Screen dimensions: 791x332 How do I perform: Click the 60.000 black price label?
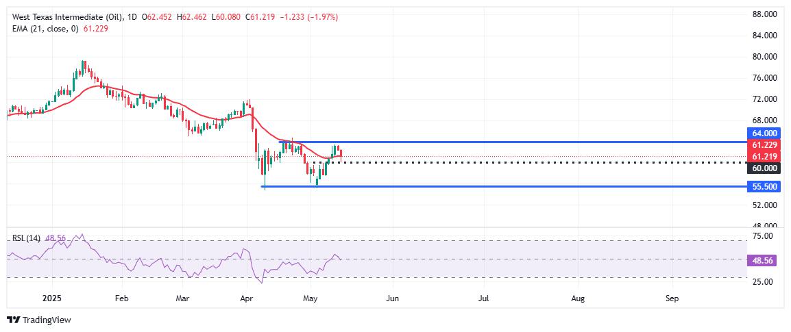coord(764,168)
